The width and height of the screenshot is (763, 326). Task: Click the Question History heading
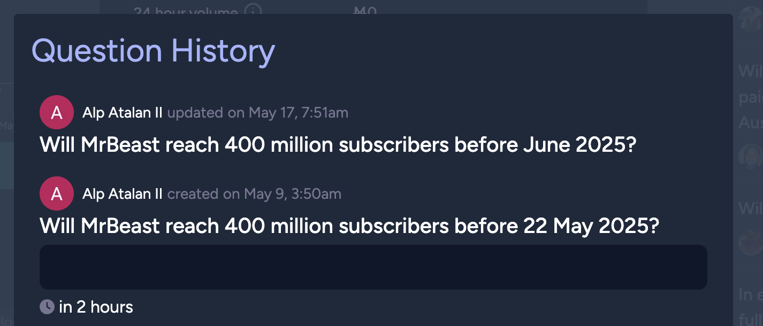tap(154, 51)
